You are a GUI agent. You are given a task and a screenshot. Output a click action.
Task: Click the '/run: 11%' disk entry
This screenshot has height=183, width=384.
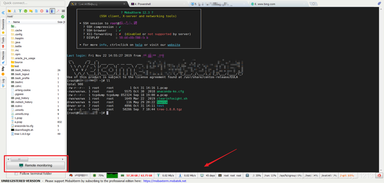click(x=270, y=176)
